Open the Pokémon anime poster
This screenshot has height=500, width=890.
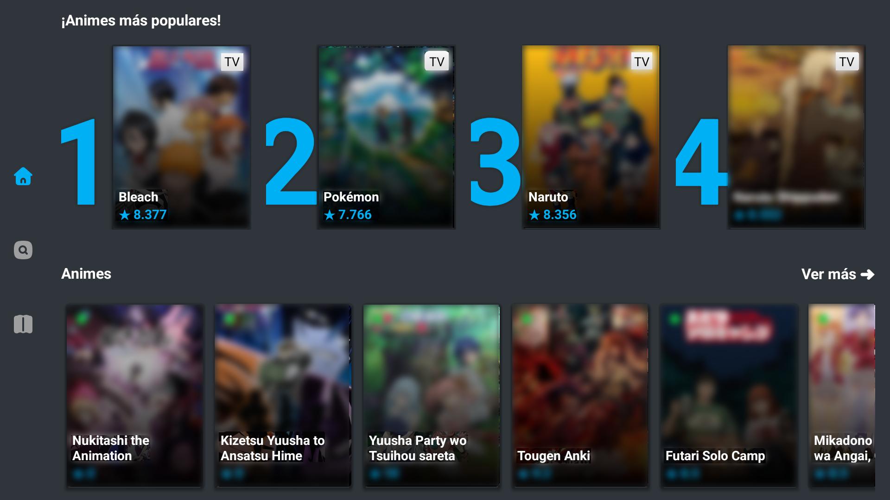386,137
